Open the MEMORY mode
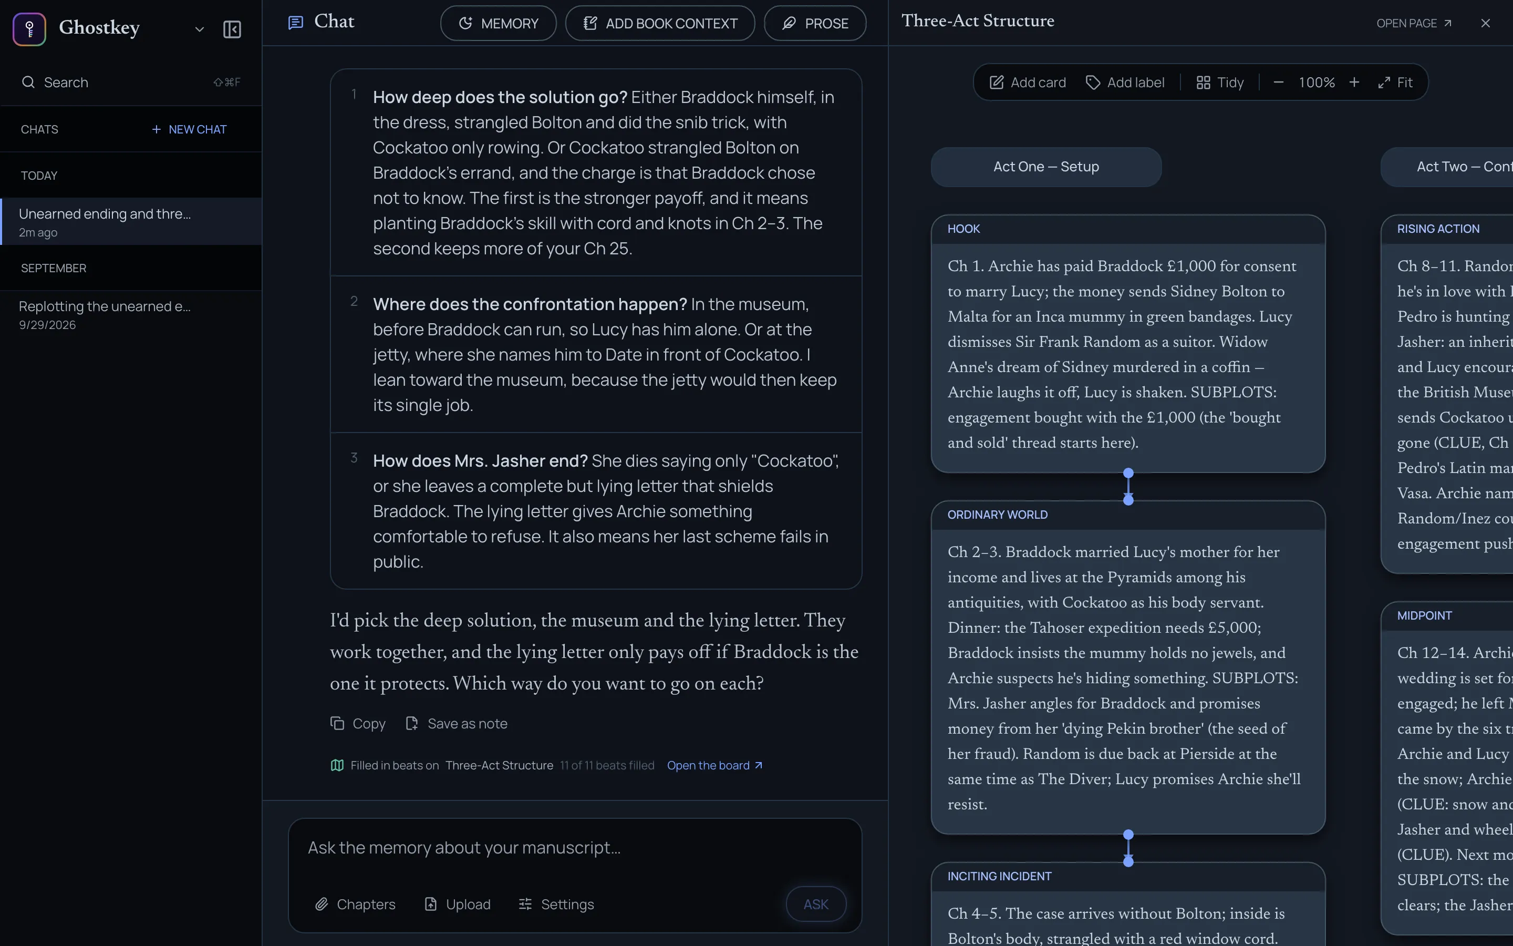This screenshot has width=1513, height=946. (498, 23)
